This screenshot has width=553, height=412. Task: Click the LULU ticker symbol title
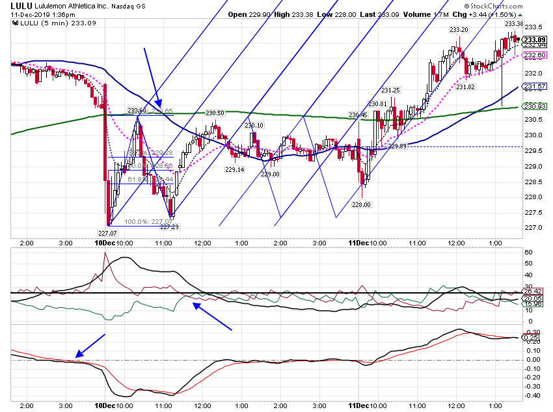point(21,6)
